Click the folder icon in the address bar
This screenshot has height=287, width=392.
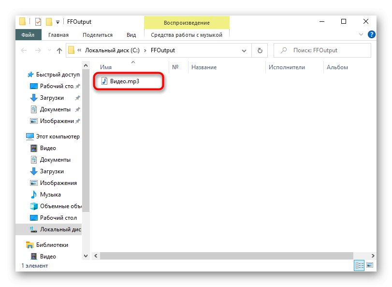[x=71, y=50]
